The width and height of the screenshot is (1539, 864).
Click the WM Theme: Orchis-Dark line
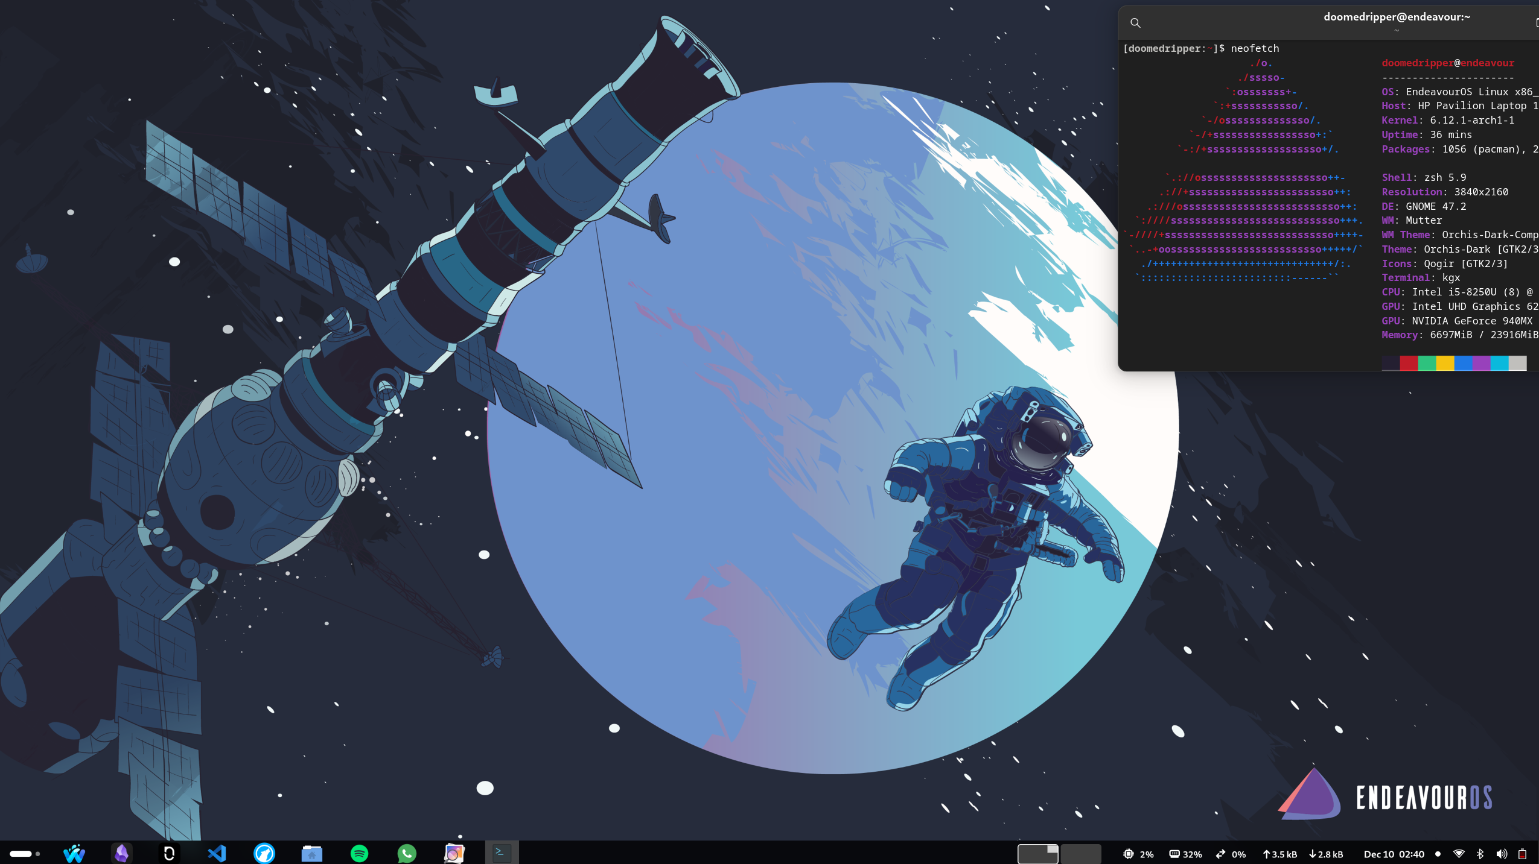pos(1460,235)
